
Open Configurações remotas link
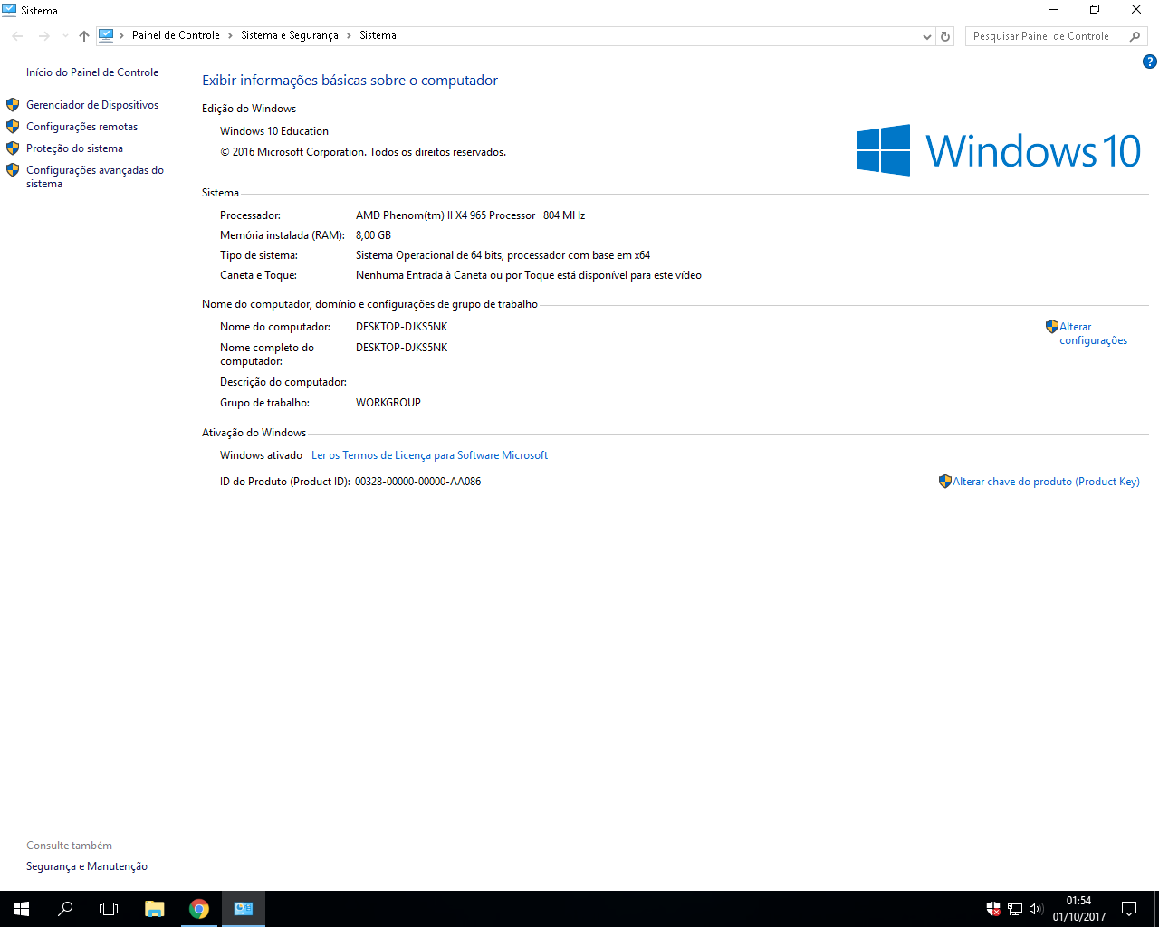(x=81, y=127)
